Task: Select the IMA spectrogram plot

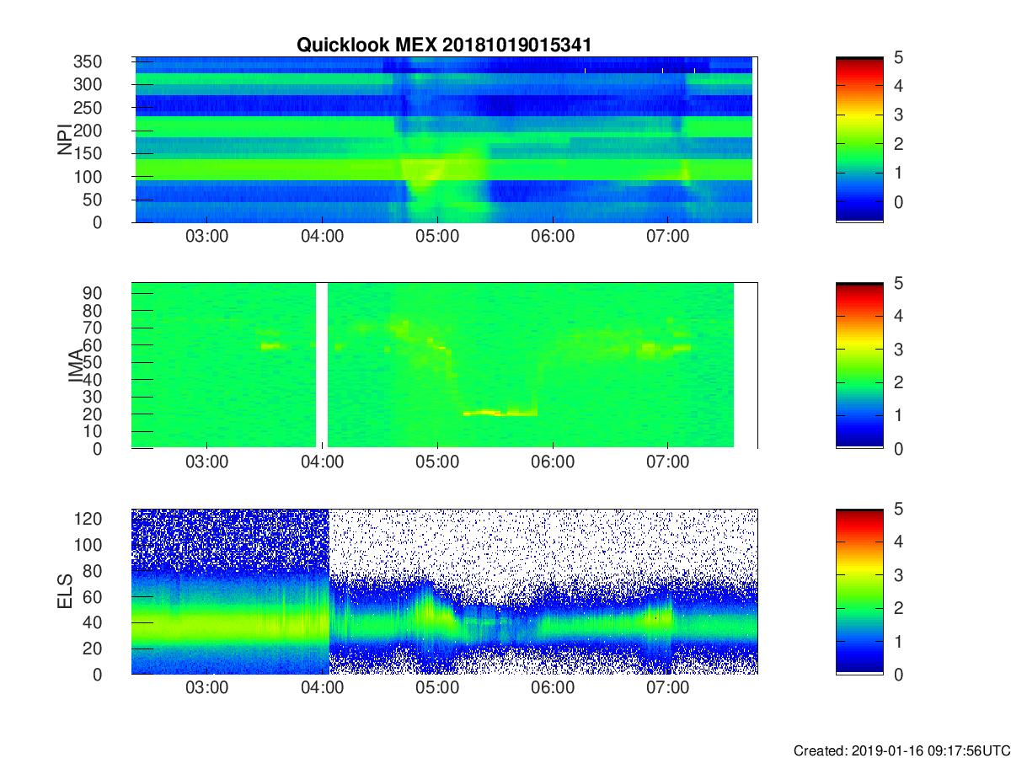Action: (x=444, y=366)
